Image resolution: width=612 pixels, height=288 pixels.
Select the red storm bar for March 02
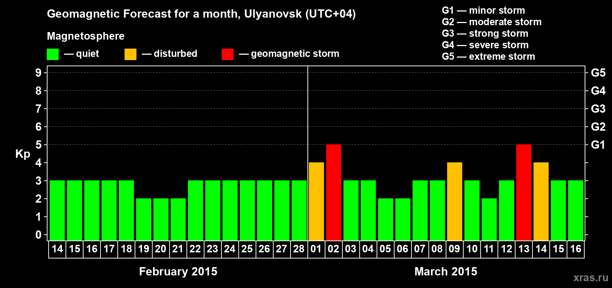point(334,192)
